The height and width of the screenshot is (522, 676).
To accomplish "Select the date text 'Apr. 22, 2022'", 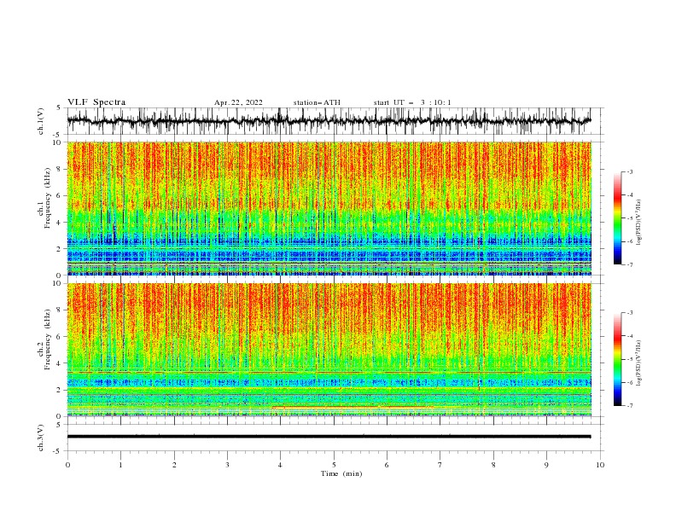I will [238, 102].
